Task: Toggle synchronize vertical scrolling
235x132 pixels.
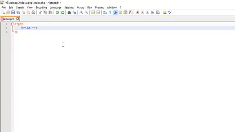Action: click(93, 12)
